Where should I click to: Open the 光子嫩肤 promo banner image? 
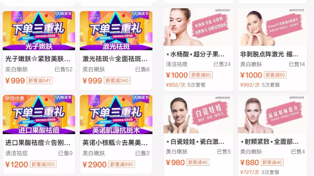click(39, 30)
